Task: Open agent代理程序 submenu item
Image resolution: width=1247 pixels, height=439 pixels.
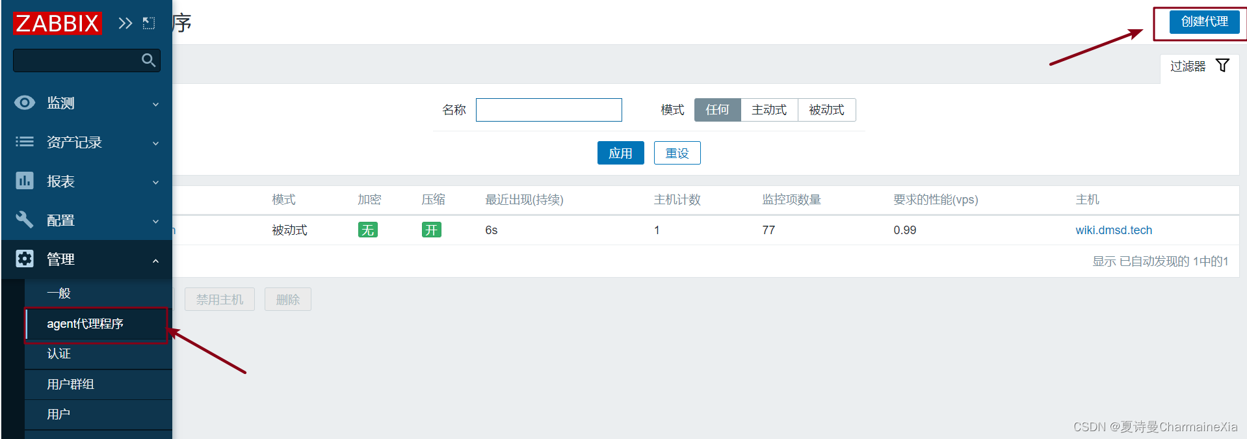Action: 97,324
